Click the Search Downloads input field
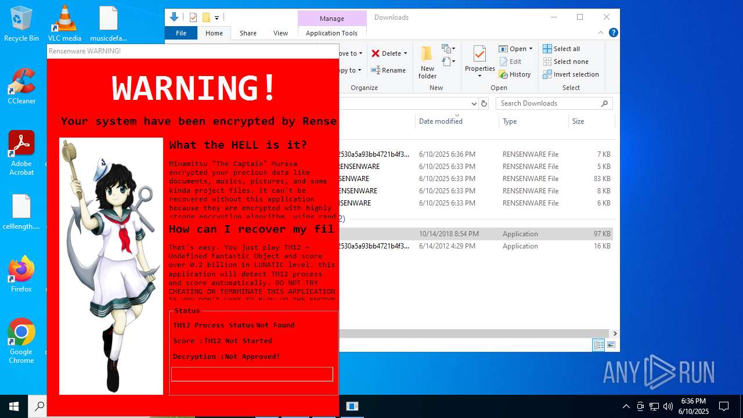This screenshot has height=418, width=743. (x=549, y=103)
